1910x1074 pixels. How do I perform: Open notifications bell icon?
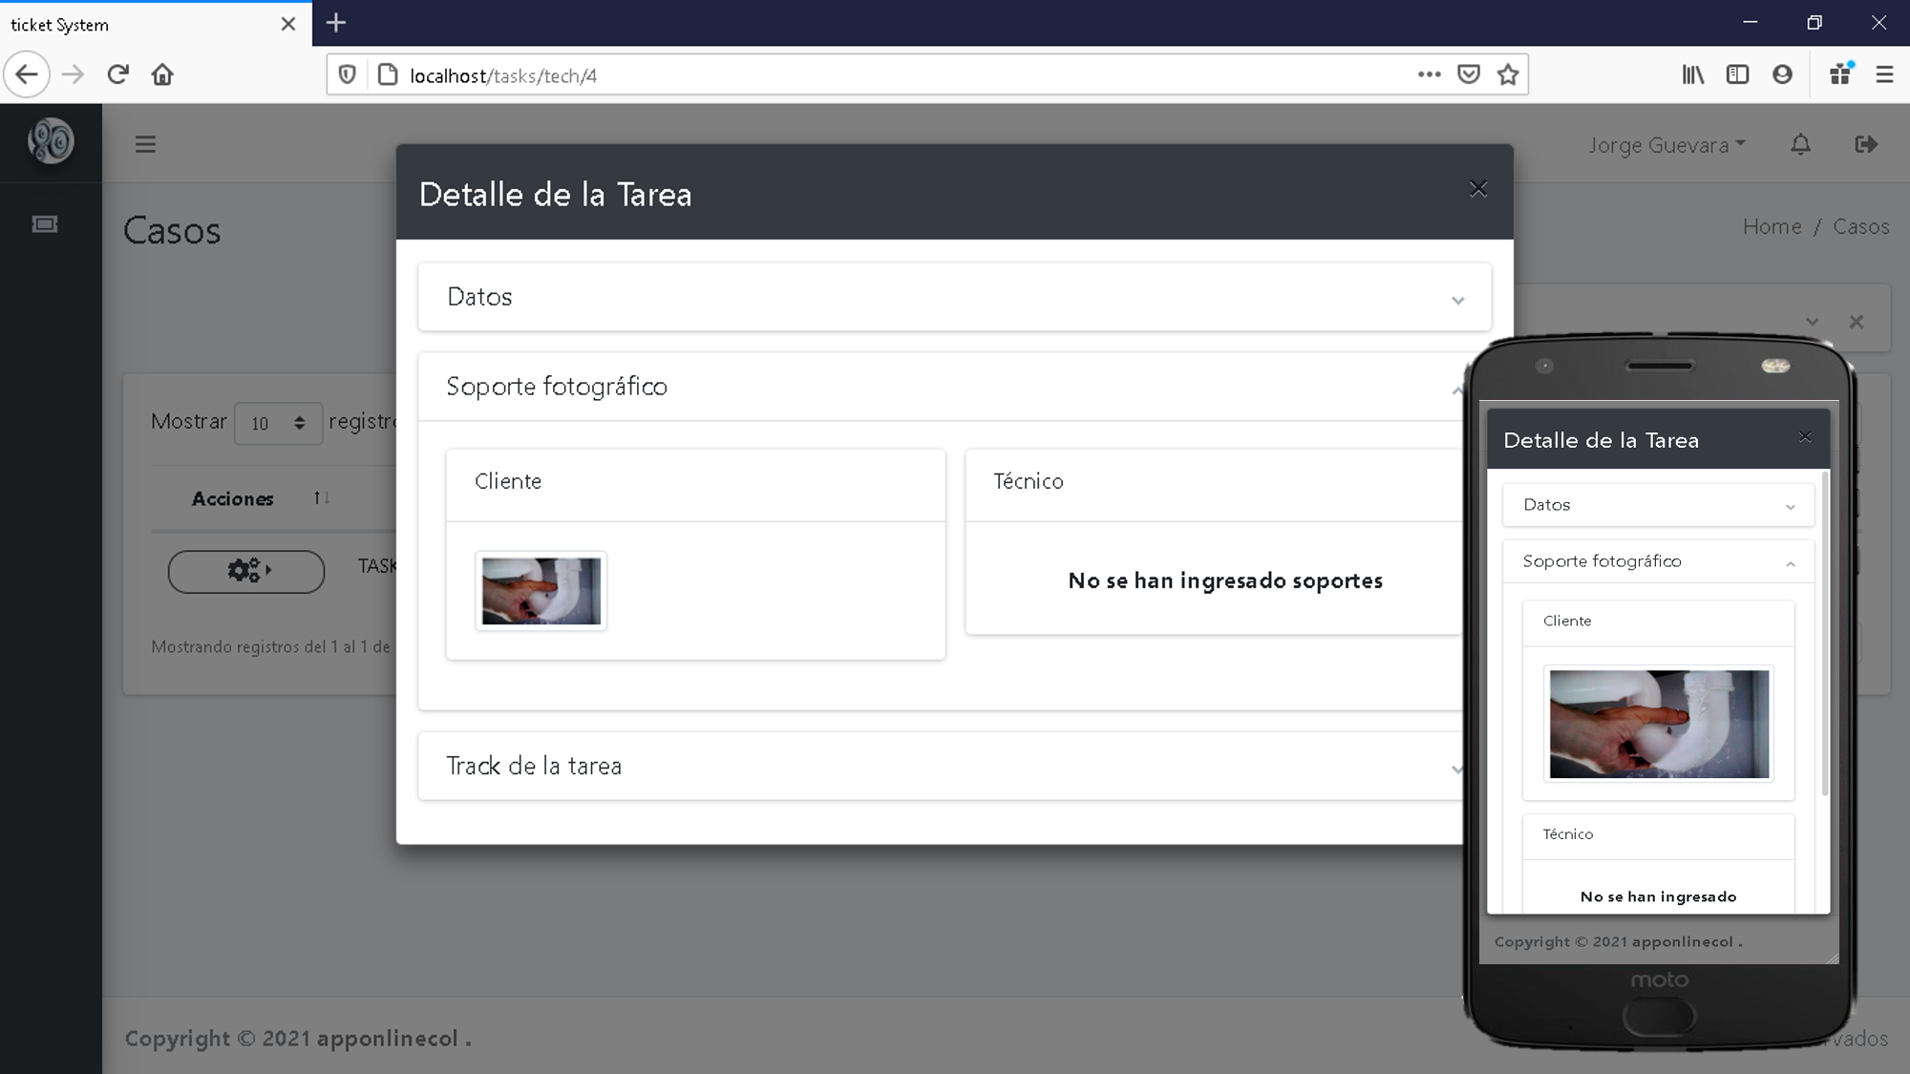pos(1800,144)
